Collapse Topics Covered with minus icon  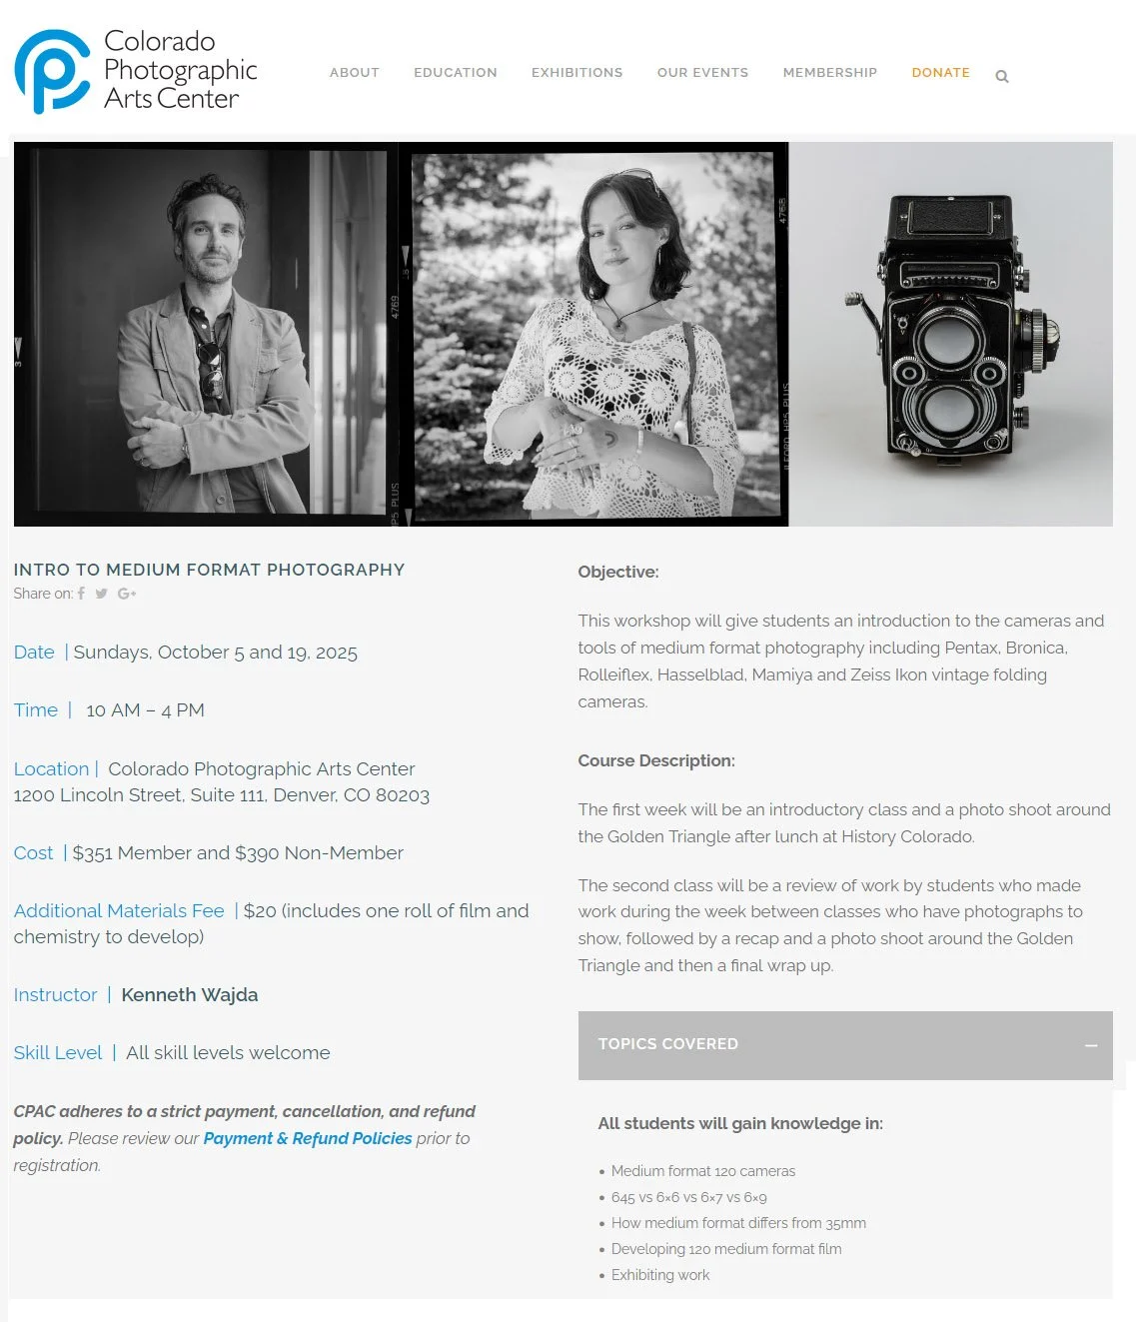point(1091,1045)
